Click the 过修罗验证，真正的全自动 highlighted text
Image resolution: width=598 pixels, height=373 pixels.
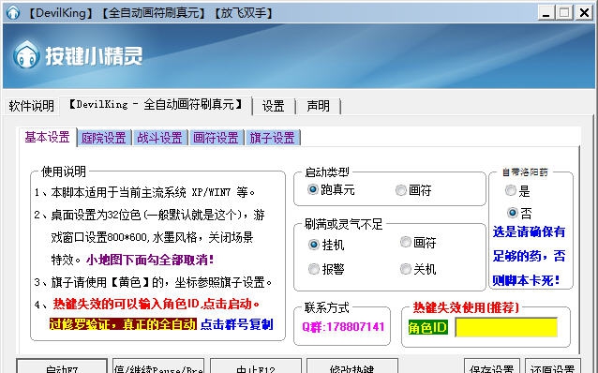tap(123, 324)
